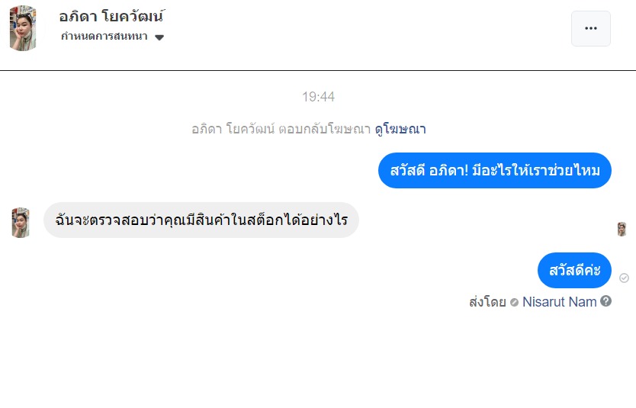This screenshot has width=636, height=408.
Task: Select the blue สวัสดี อภิดา! greeting bubble
Action: (495, 170)
